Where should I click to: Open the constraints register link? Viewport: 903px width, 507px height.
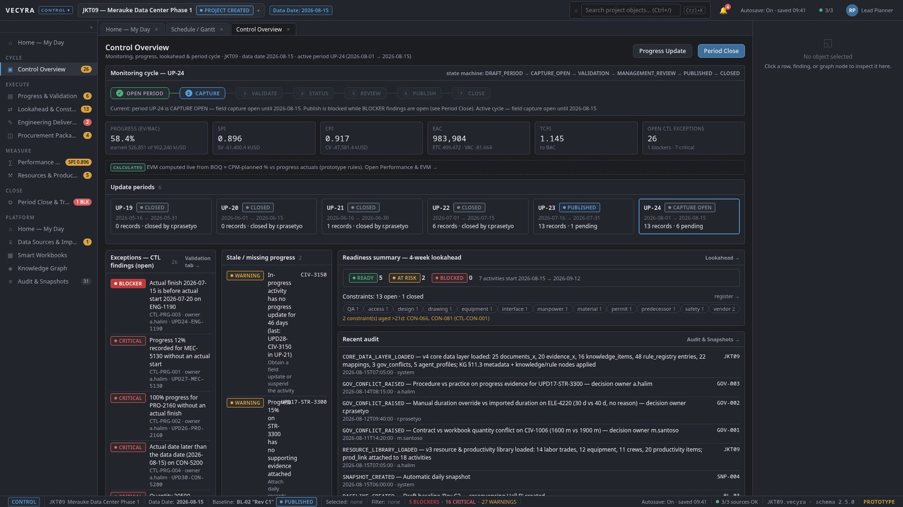click(726, 296)
